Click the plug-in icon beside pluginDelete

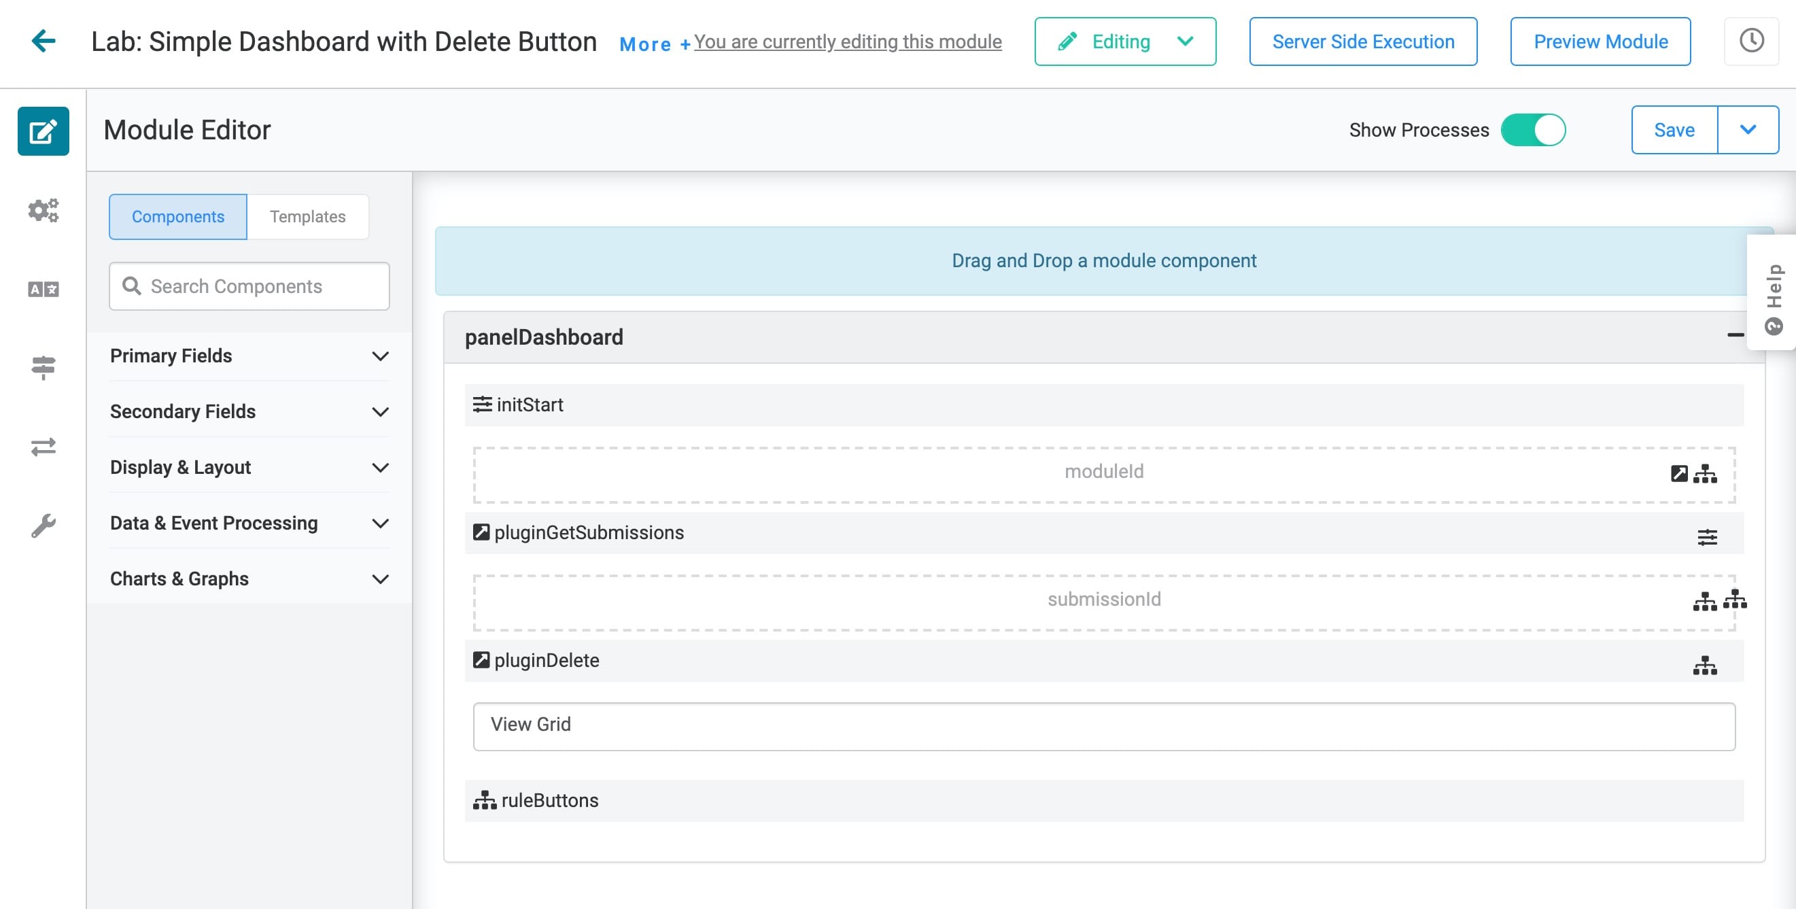481,660
